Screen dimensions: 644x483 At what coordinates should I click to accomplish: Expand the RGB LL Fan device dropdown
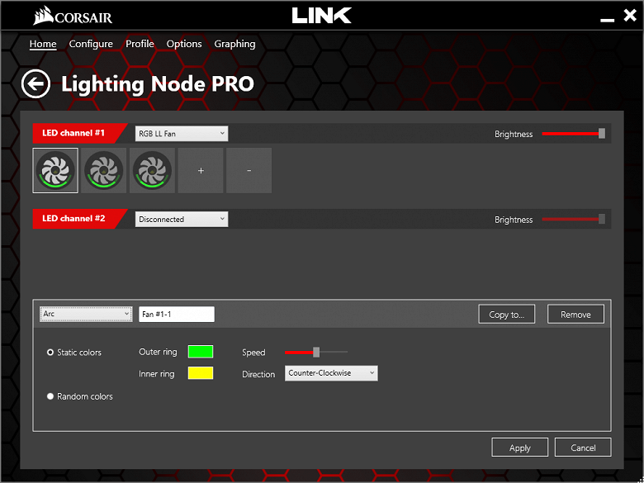pos(182,134)
